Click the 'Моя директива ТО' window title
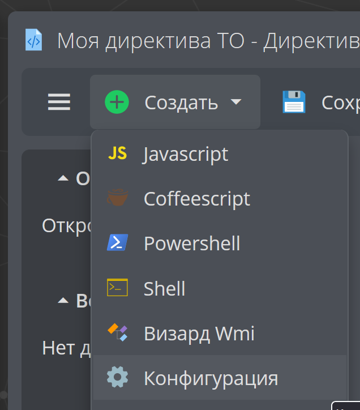 (x=151, y=41)
